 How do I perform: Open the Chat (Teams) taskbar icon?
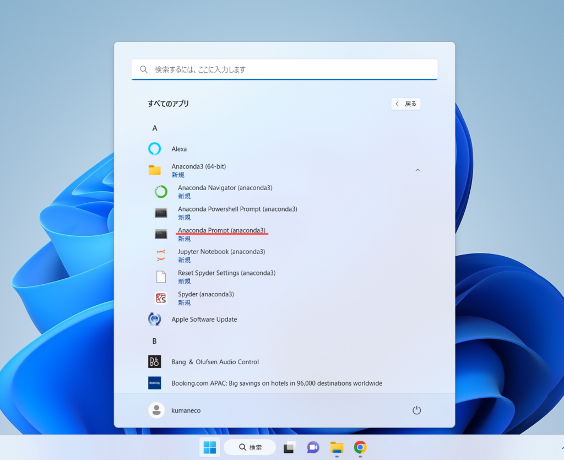click(313, 447)
